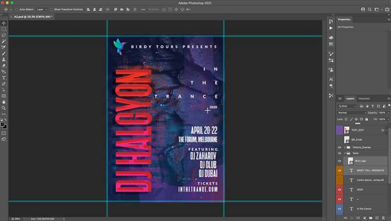Select the Clone Stamp tool
This screenshot has width=391, height=221.
click(x=4, y=60)
